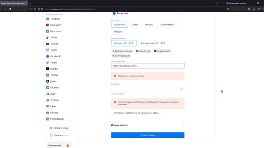Click the Threads link in sidebar
Image resolution: width=264 pixels, height=148 pixels.
click(x=54, y=100)
